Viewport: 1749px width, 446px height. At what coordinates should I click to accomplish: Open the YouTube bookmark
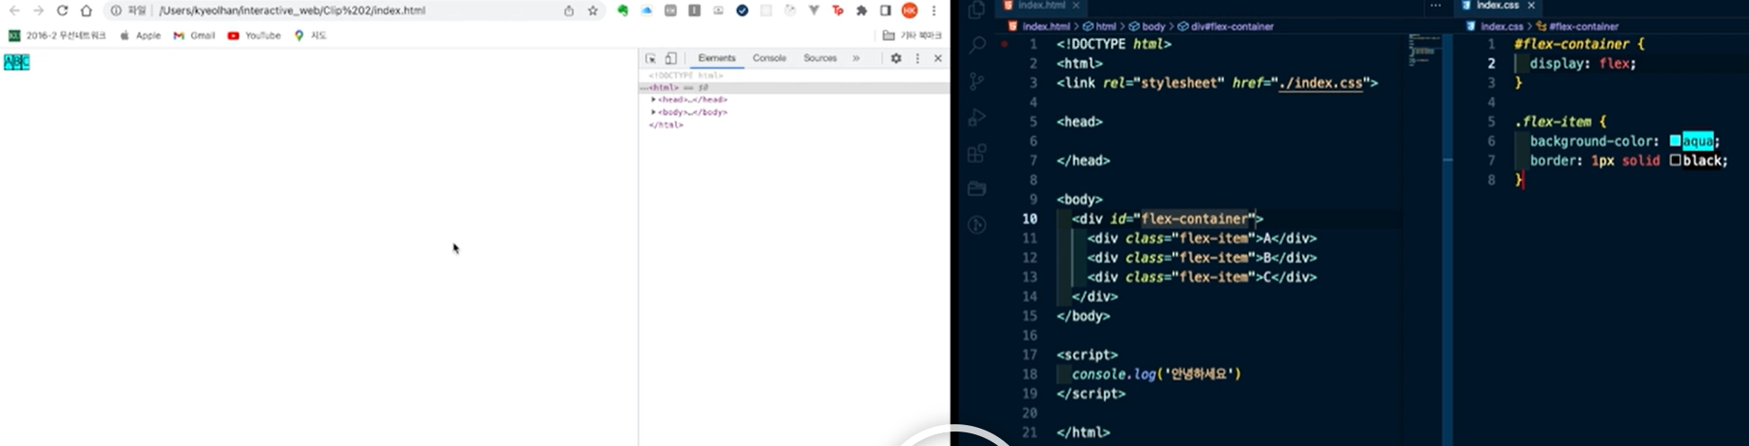point(254,35)
